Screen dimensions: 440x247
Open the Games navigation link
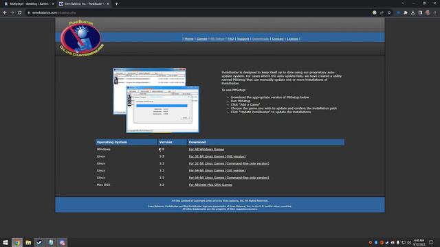(x=201, y=38)
